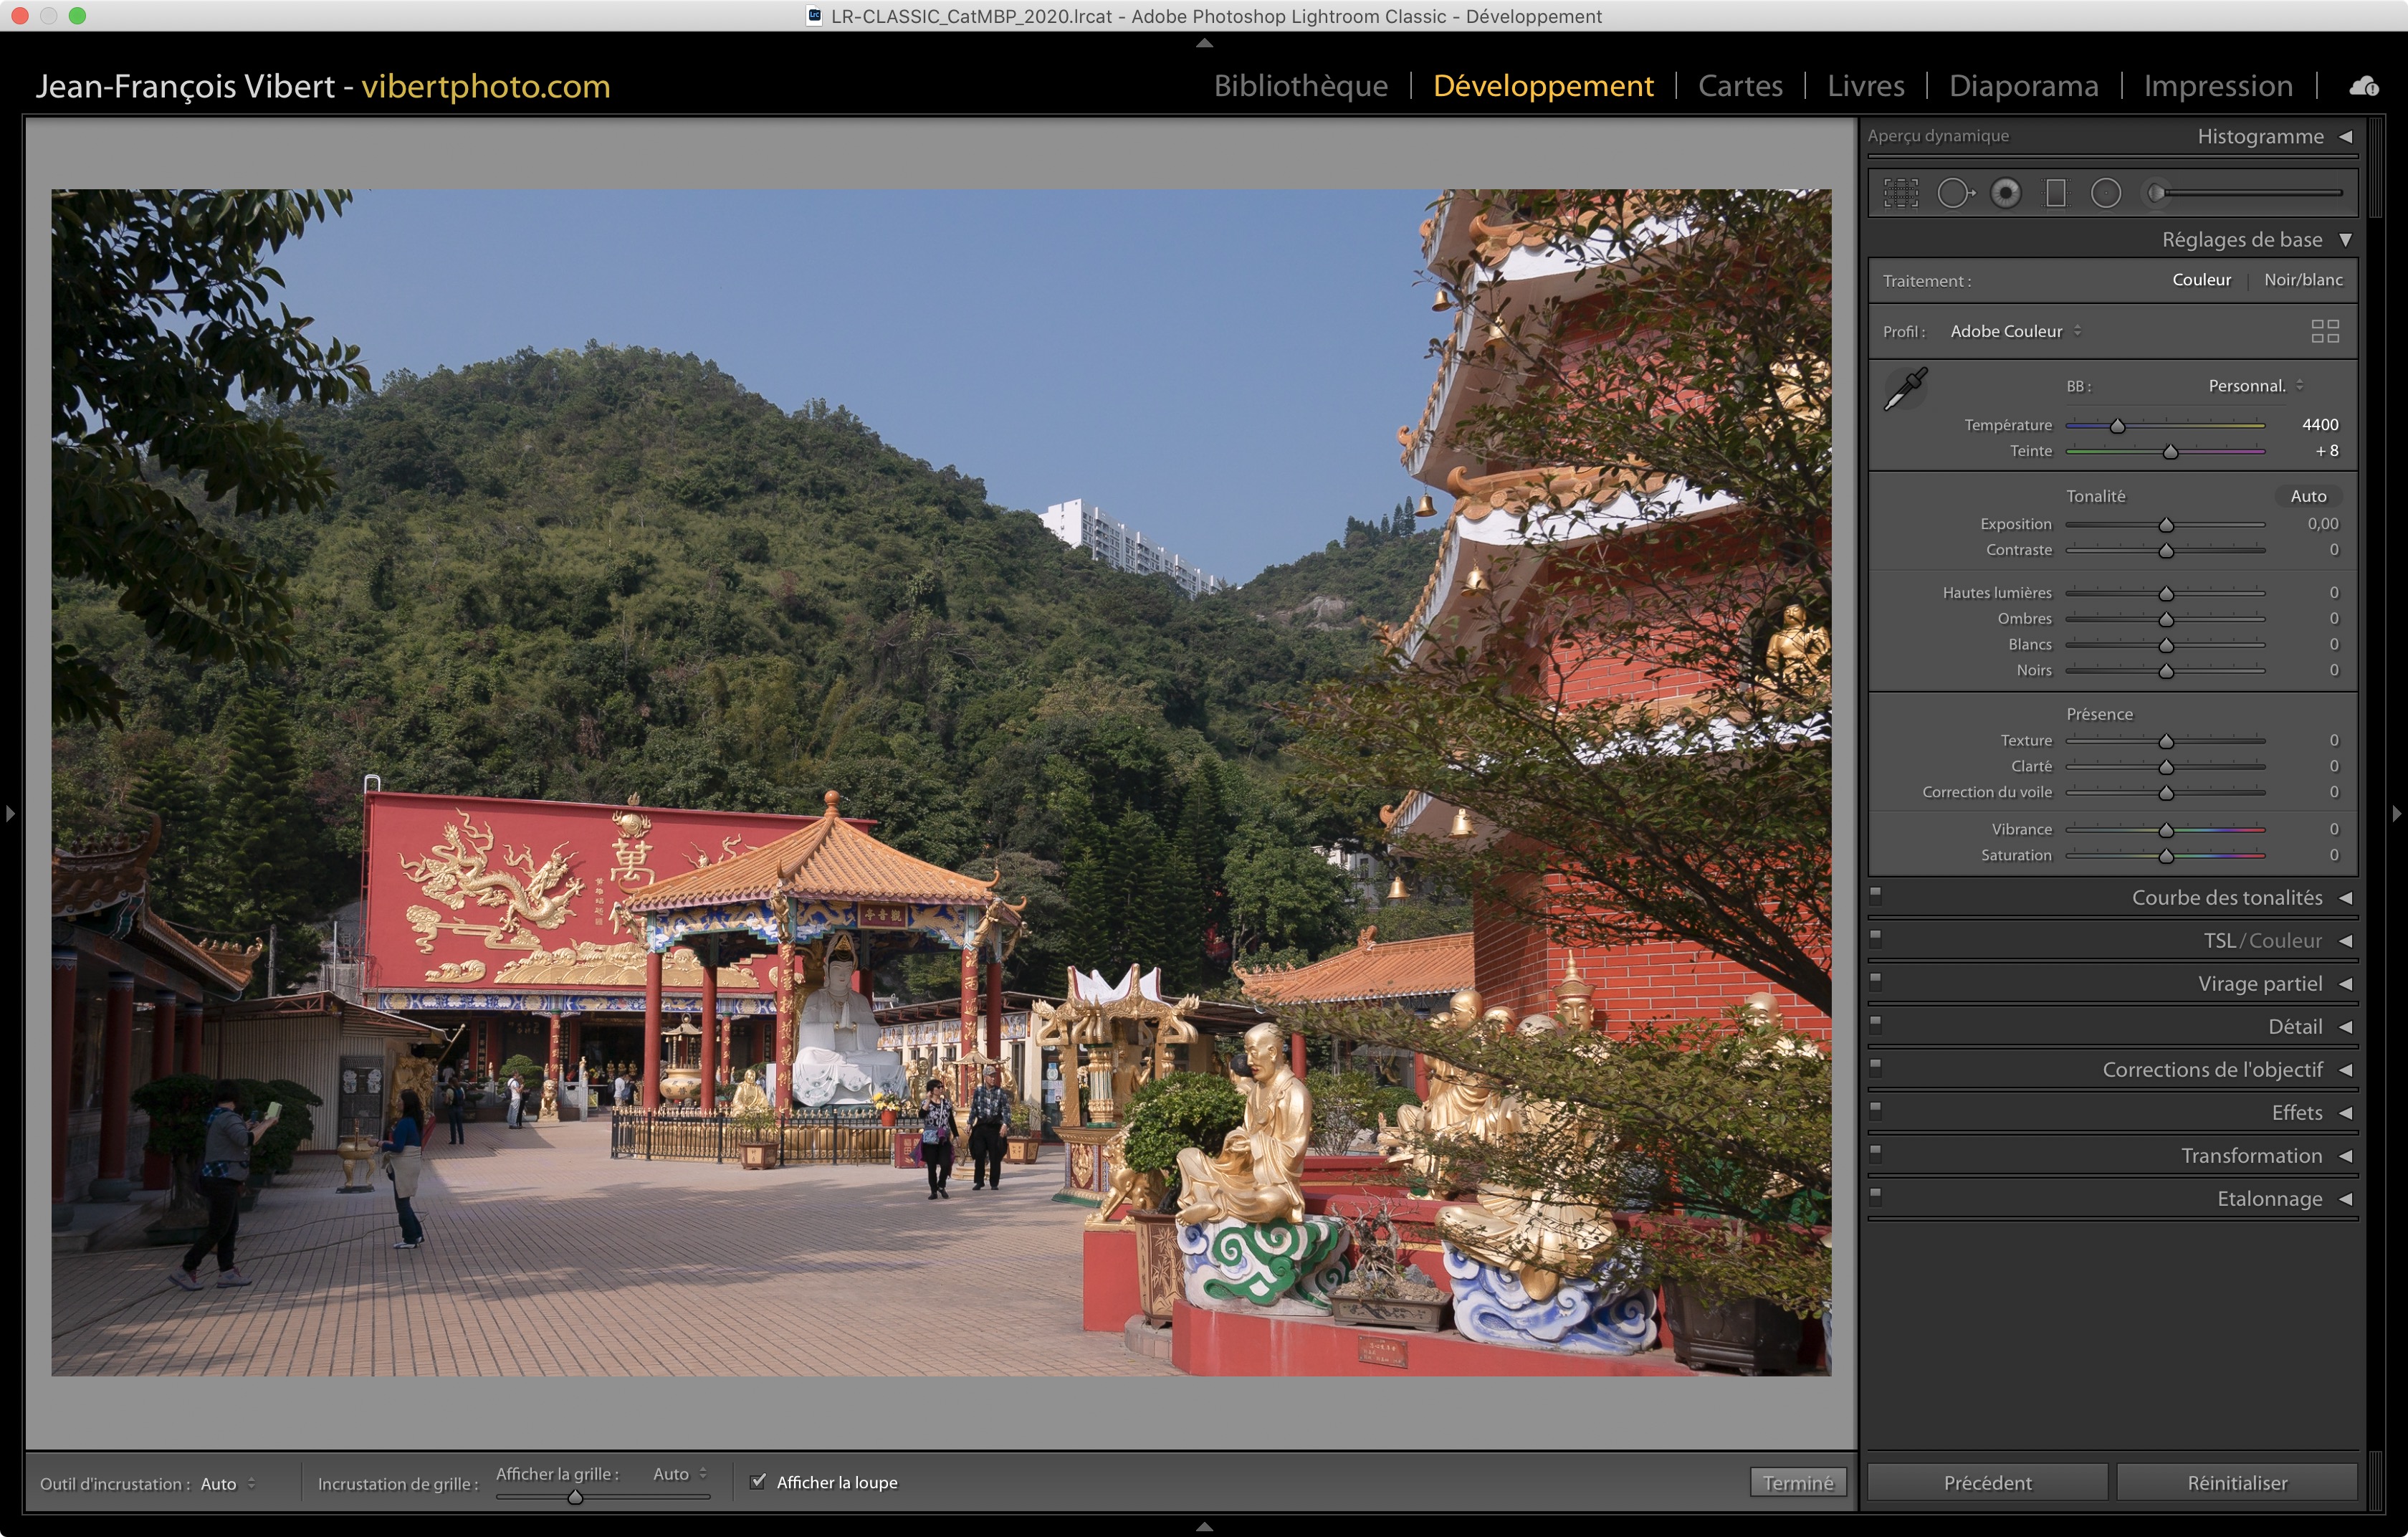The image size is (2408, 1537).
Task: Open the Adobe Couleur profile dropdown
Action: coord(2014,331)
